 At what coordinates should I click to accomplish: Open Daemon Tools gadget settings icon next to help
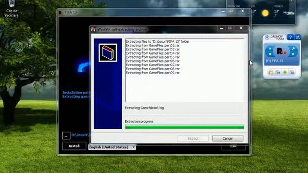click(x=297, y=37)
